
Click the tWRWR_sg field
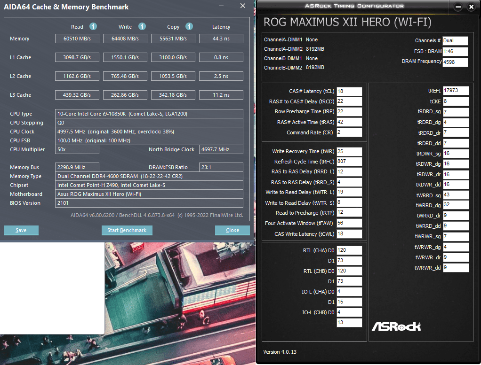[x=456, y=237]
